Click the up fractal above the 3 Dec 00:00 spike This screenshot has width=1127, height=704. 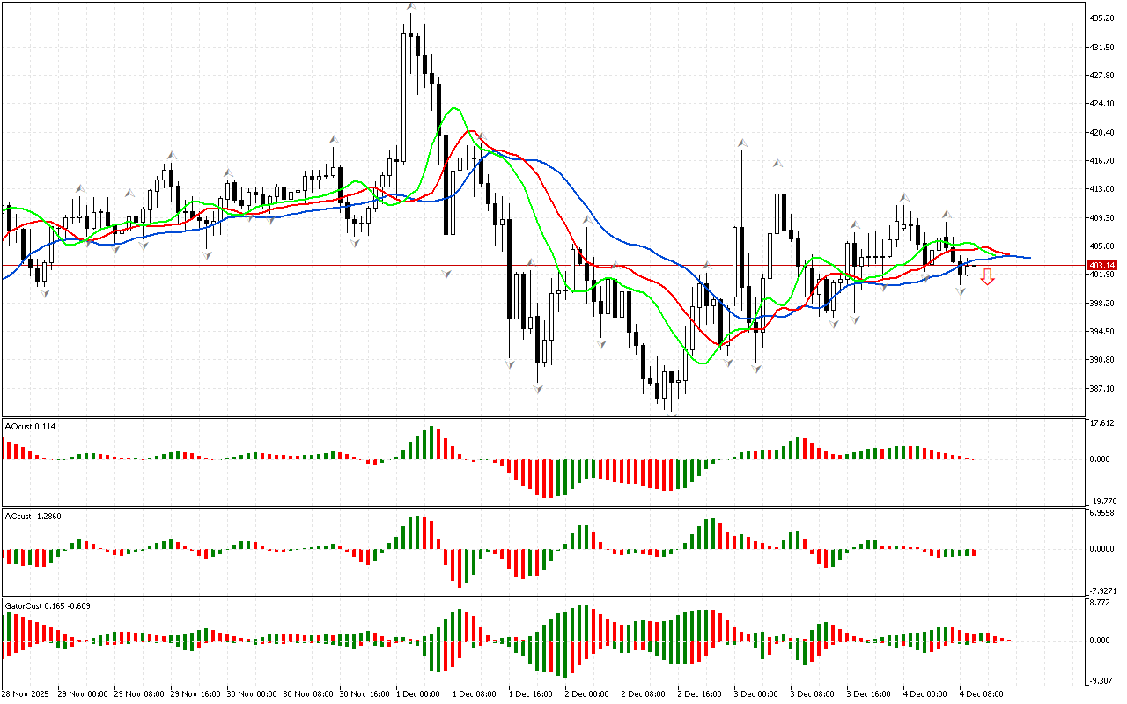744,142
